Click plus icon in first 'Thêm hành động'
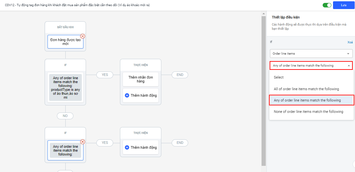The width and height of the screenshot is (355, 172). pos(127,95)
